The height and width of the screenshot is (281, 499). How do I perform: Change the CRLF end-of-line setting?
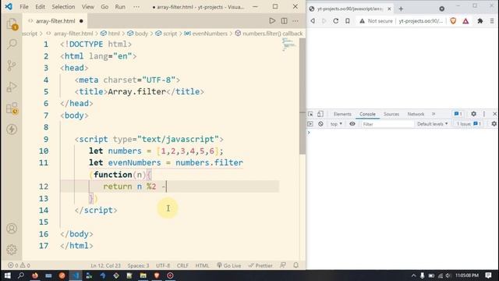(x=182, y=265)
